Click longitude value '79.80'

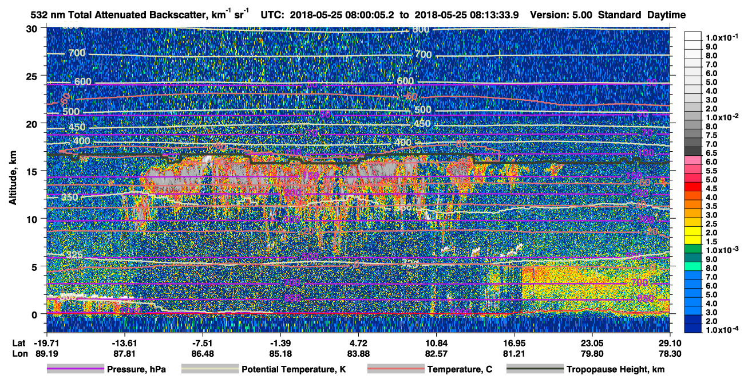[x=592, y=354]
